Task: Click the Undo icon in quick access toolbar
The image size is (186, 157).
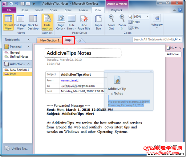Action: pos(17,4)
